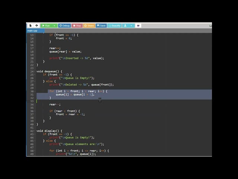The image size is (238, 179).
Task: Collapse the else fold at line 45
Action: [35, 141]
